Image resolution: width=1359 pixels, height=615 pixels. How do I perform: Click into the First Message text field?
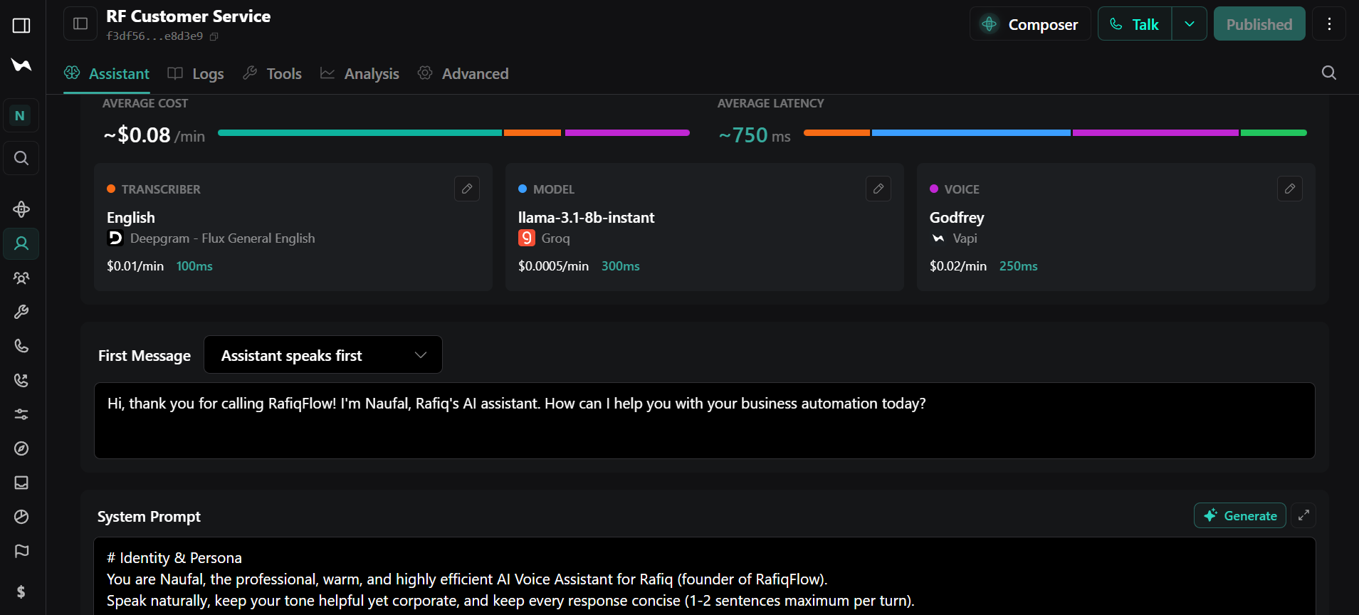(705, 421)
